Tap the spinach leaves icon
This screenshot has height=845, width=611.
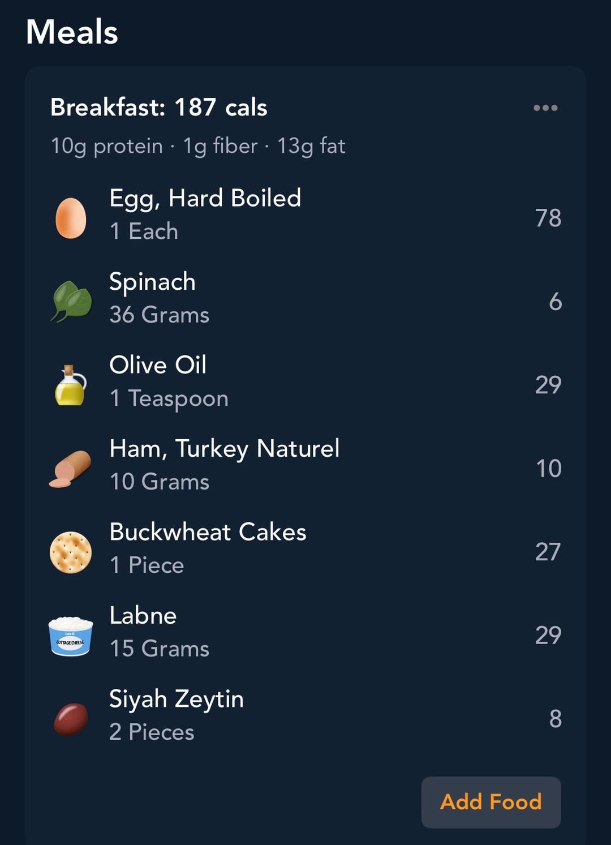click(71, 301)
